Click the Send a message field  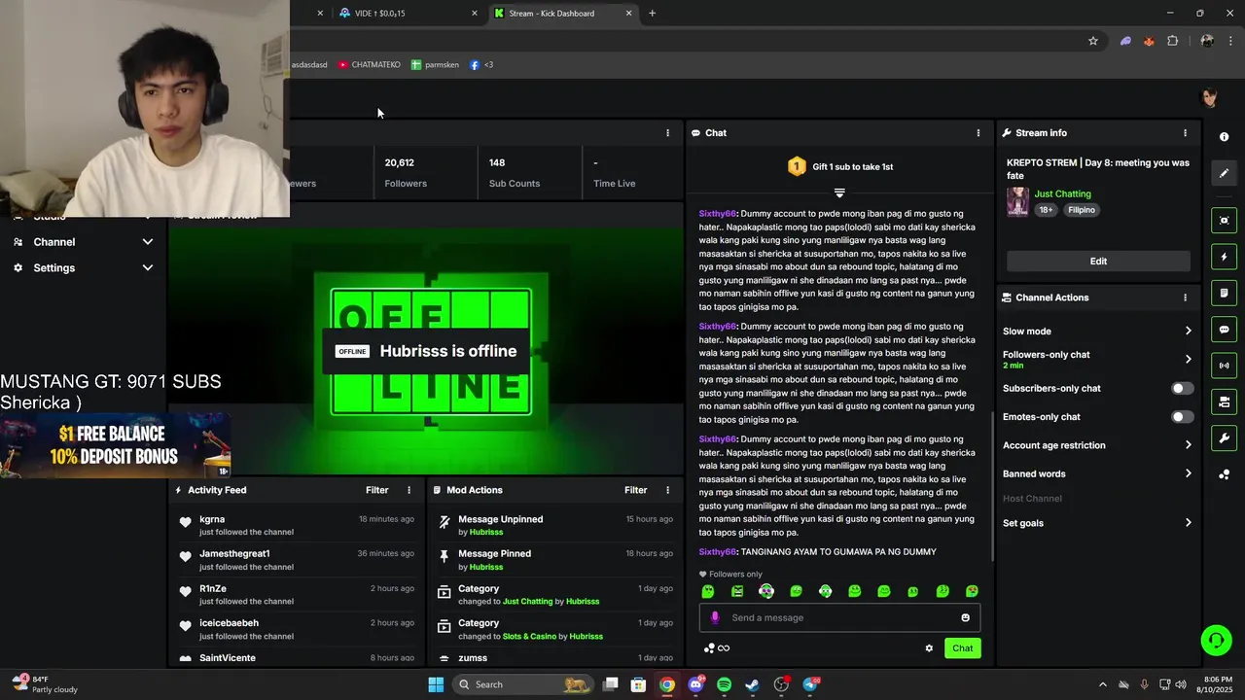[x=839, y=617]
